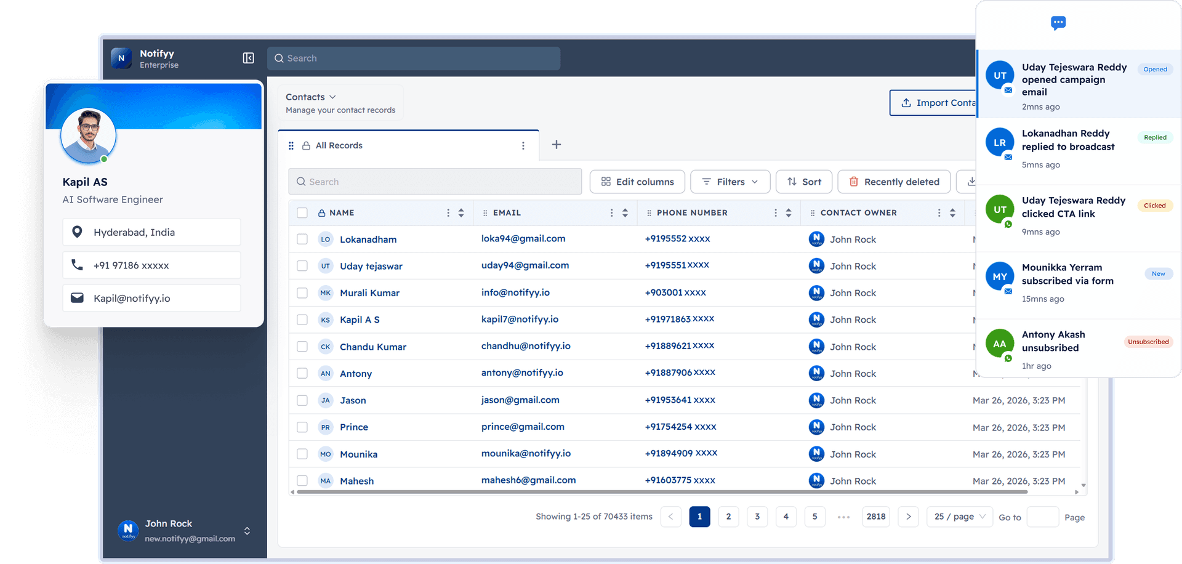Go to the next page arrow
This screenshot has width=1182, height=564.
click(908, 517)
